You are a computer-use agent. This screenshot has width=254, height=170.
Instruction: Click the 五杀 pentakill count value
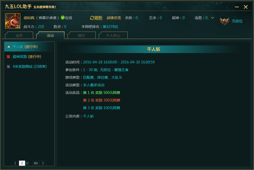[161, 18]
